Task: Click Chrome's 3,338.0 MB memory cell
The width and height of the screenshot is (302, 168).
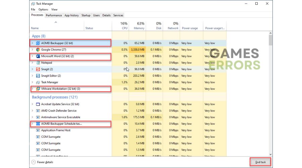Action: [137, 50]
